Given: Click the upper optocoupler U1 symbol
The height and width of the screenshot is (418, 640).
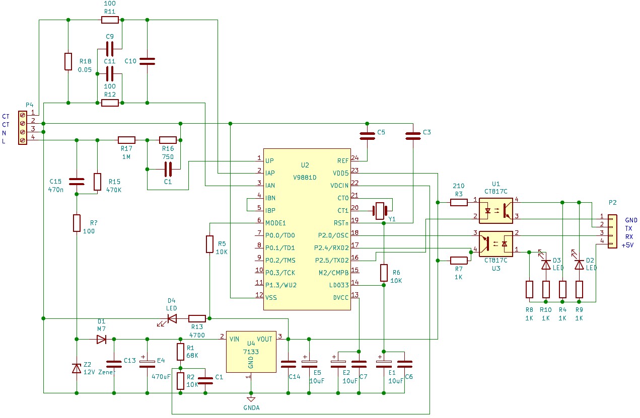Looking at the screenshot, I should tap(495, 210).
